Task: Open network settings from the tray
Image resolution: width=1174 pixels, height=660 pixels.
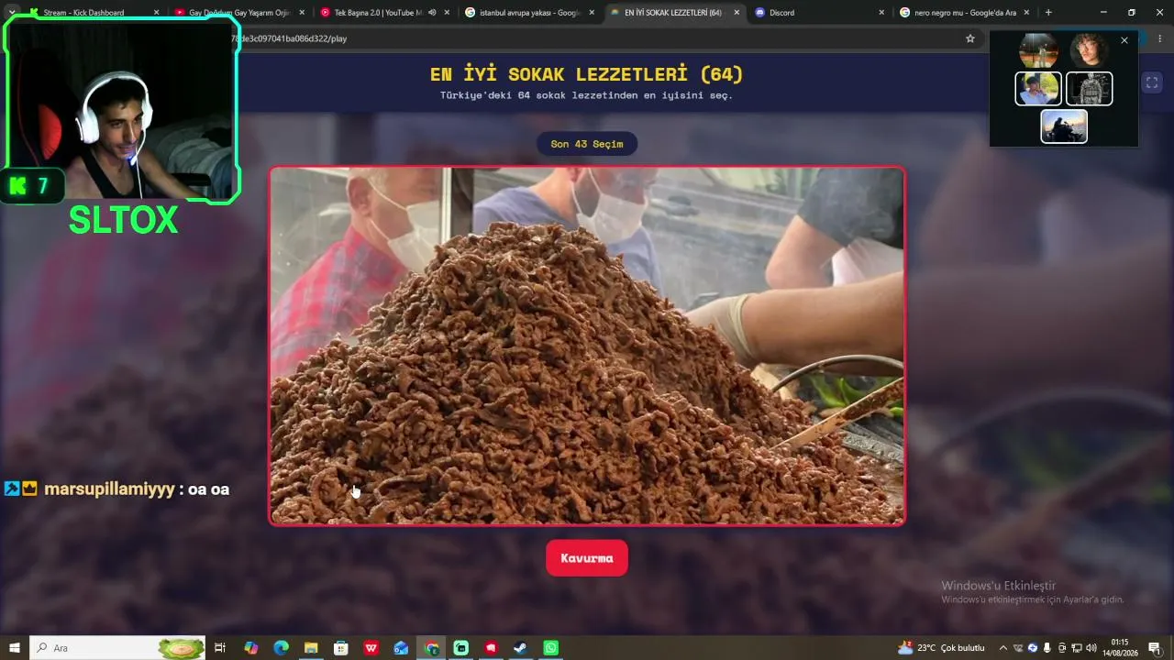Action: click(x=1077, y=648)
